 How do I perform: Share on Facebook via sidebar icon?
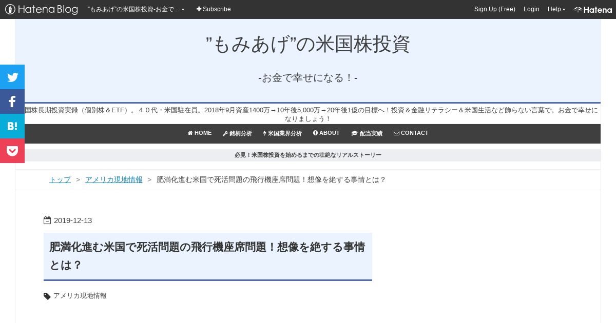(x=12, y=102)
